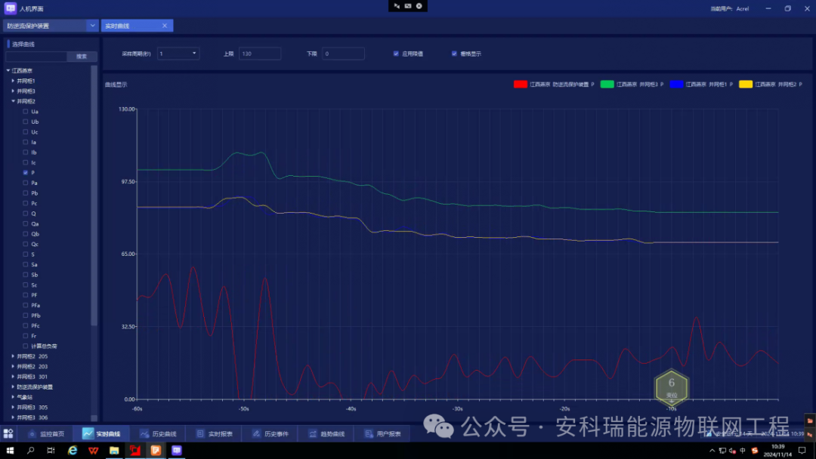Click the red remote-control app taskbar icon
The width and height of the screenshot is (816, 459).
click(x=134, y=450)
